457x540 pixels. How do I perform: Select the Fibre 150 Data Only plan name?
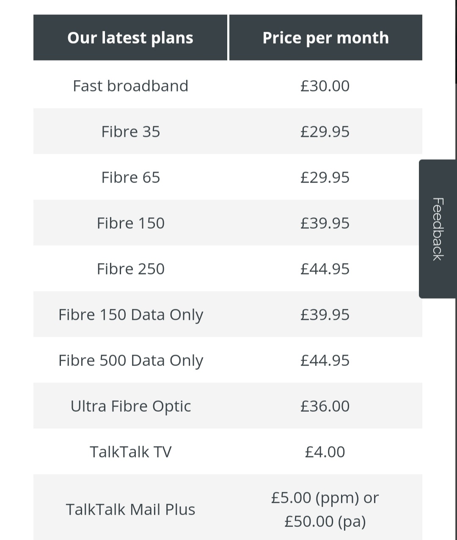[130, 315]
